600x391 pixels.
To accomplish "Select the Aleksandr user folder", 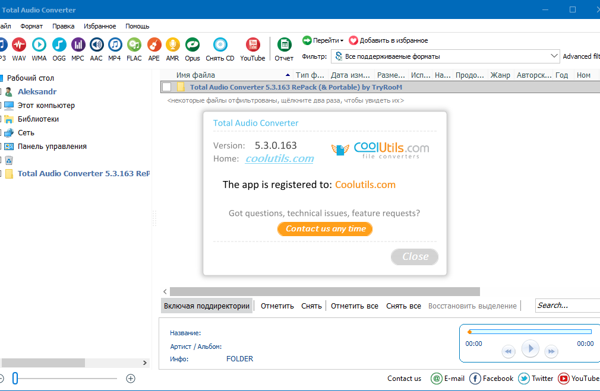I will coord(37,92).
